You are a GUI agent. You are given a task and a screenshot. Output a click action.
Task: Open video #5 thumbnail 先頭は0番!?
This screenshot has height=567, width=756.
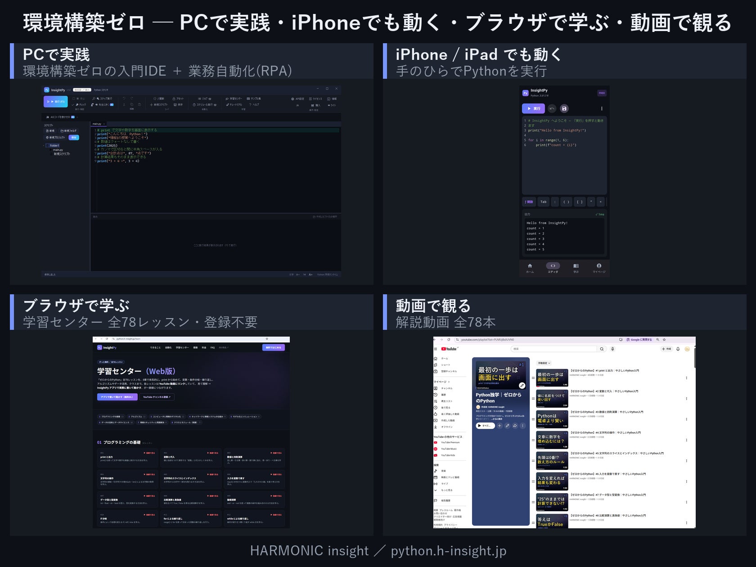pyautogui.click(x=552, y=461)
